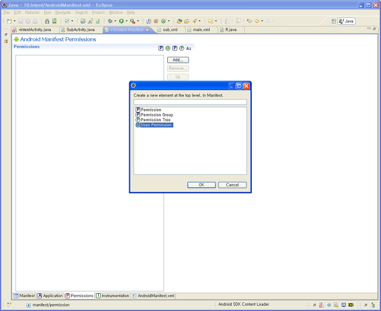Switch to the main.xml editor tab
The width and height of the screenshot is (381, 311).
point(201,30)
